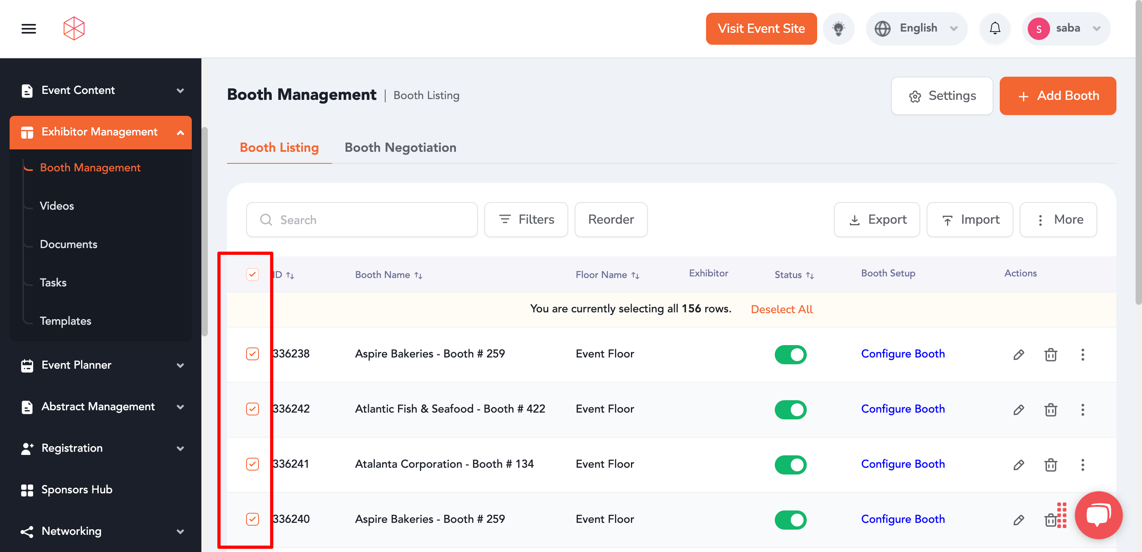The height and width of the screenshot is (552, 1142).
Task: Edit booth 336242 with pencil icon
Action: 1019,410
